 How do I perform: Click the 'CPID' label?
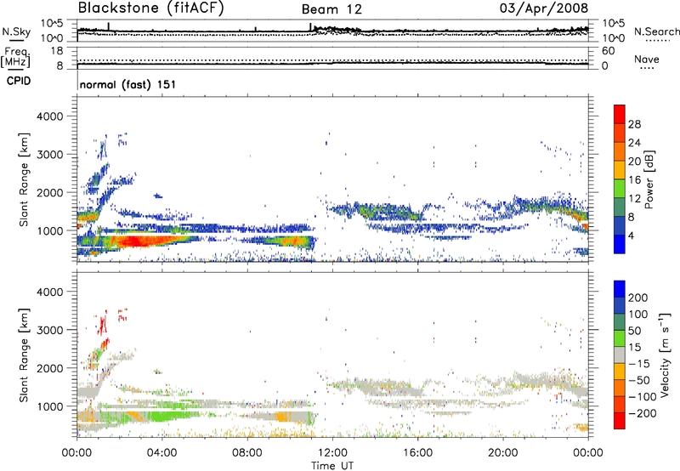click(19, 81)
